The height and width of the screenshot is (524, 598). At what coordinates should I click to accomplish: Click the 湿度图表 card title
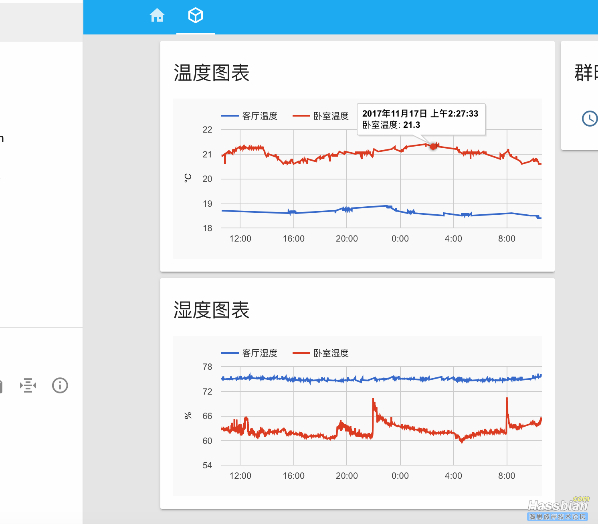tap(212, 310)
